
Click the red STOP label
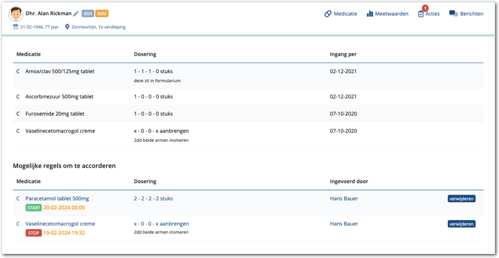point(34,233)
